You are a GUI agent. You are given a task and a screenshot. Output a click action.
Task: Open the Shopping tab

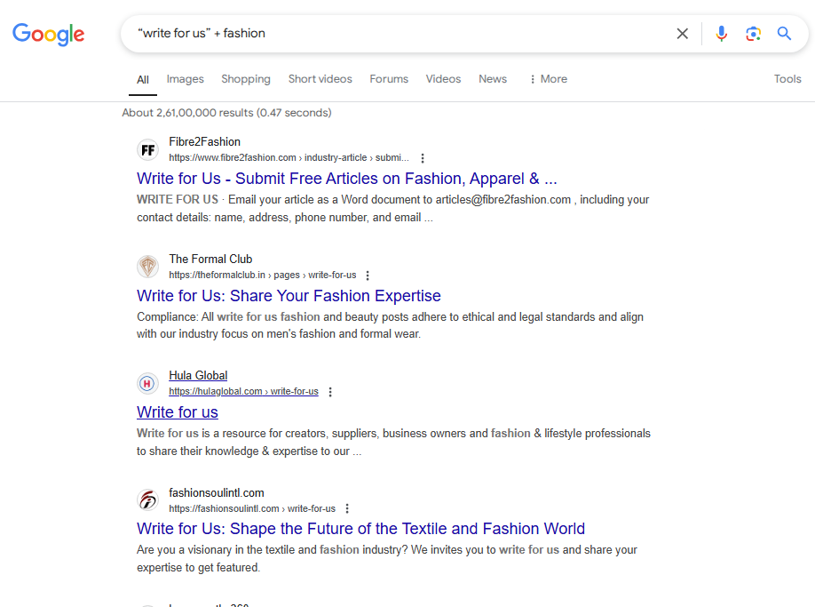246,79
